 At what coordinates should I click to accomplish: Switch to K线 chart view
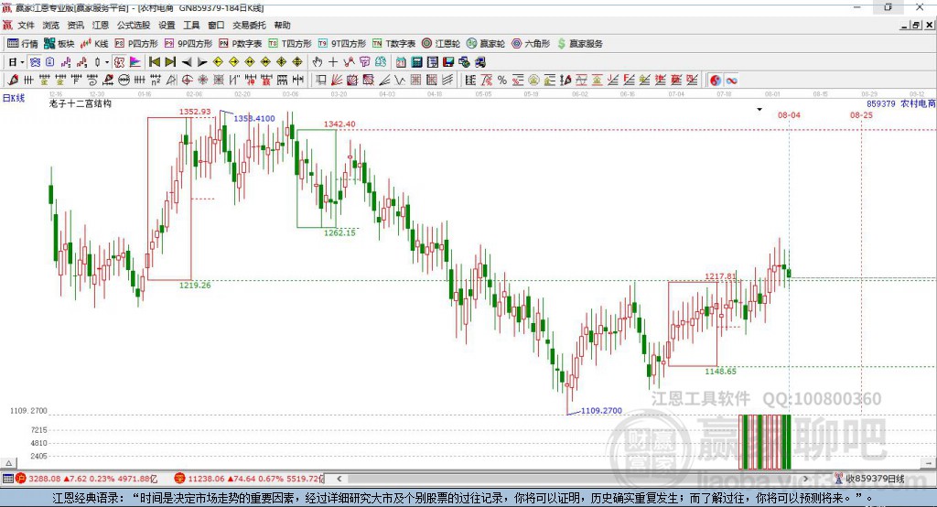coord(94,44)
